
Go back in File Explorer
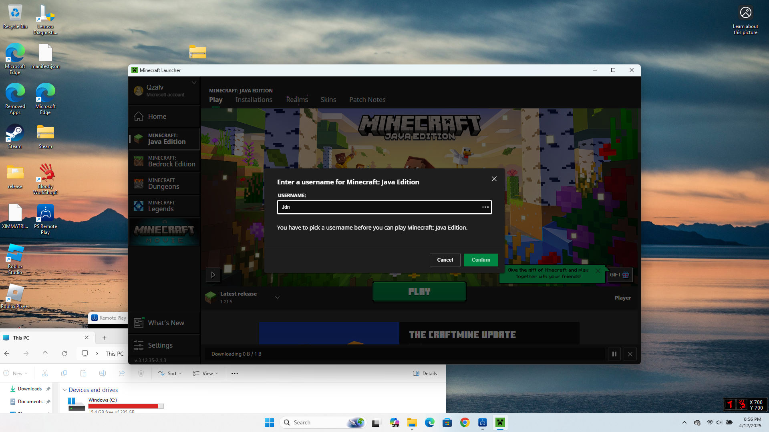[x=7, y=354]
